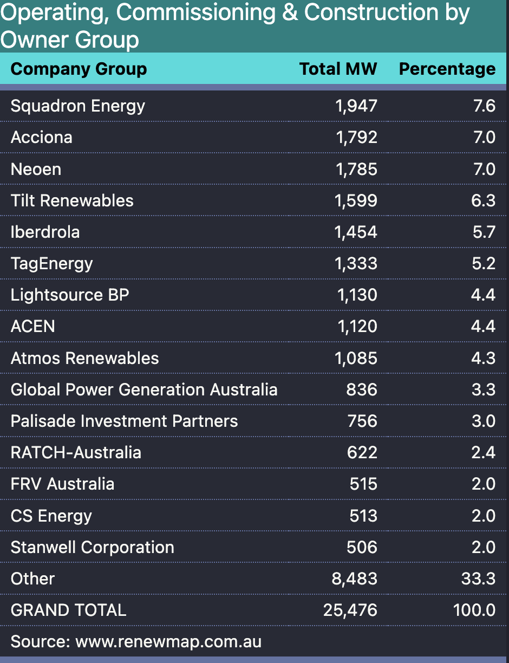
Task: Select the ACEN company row
Action: coord(33,327)
